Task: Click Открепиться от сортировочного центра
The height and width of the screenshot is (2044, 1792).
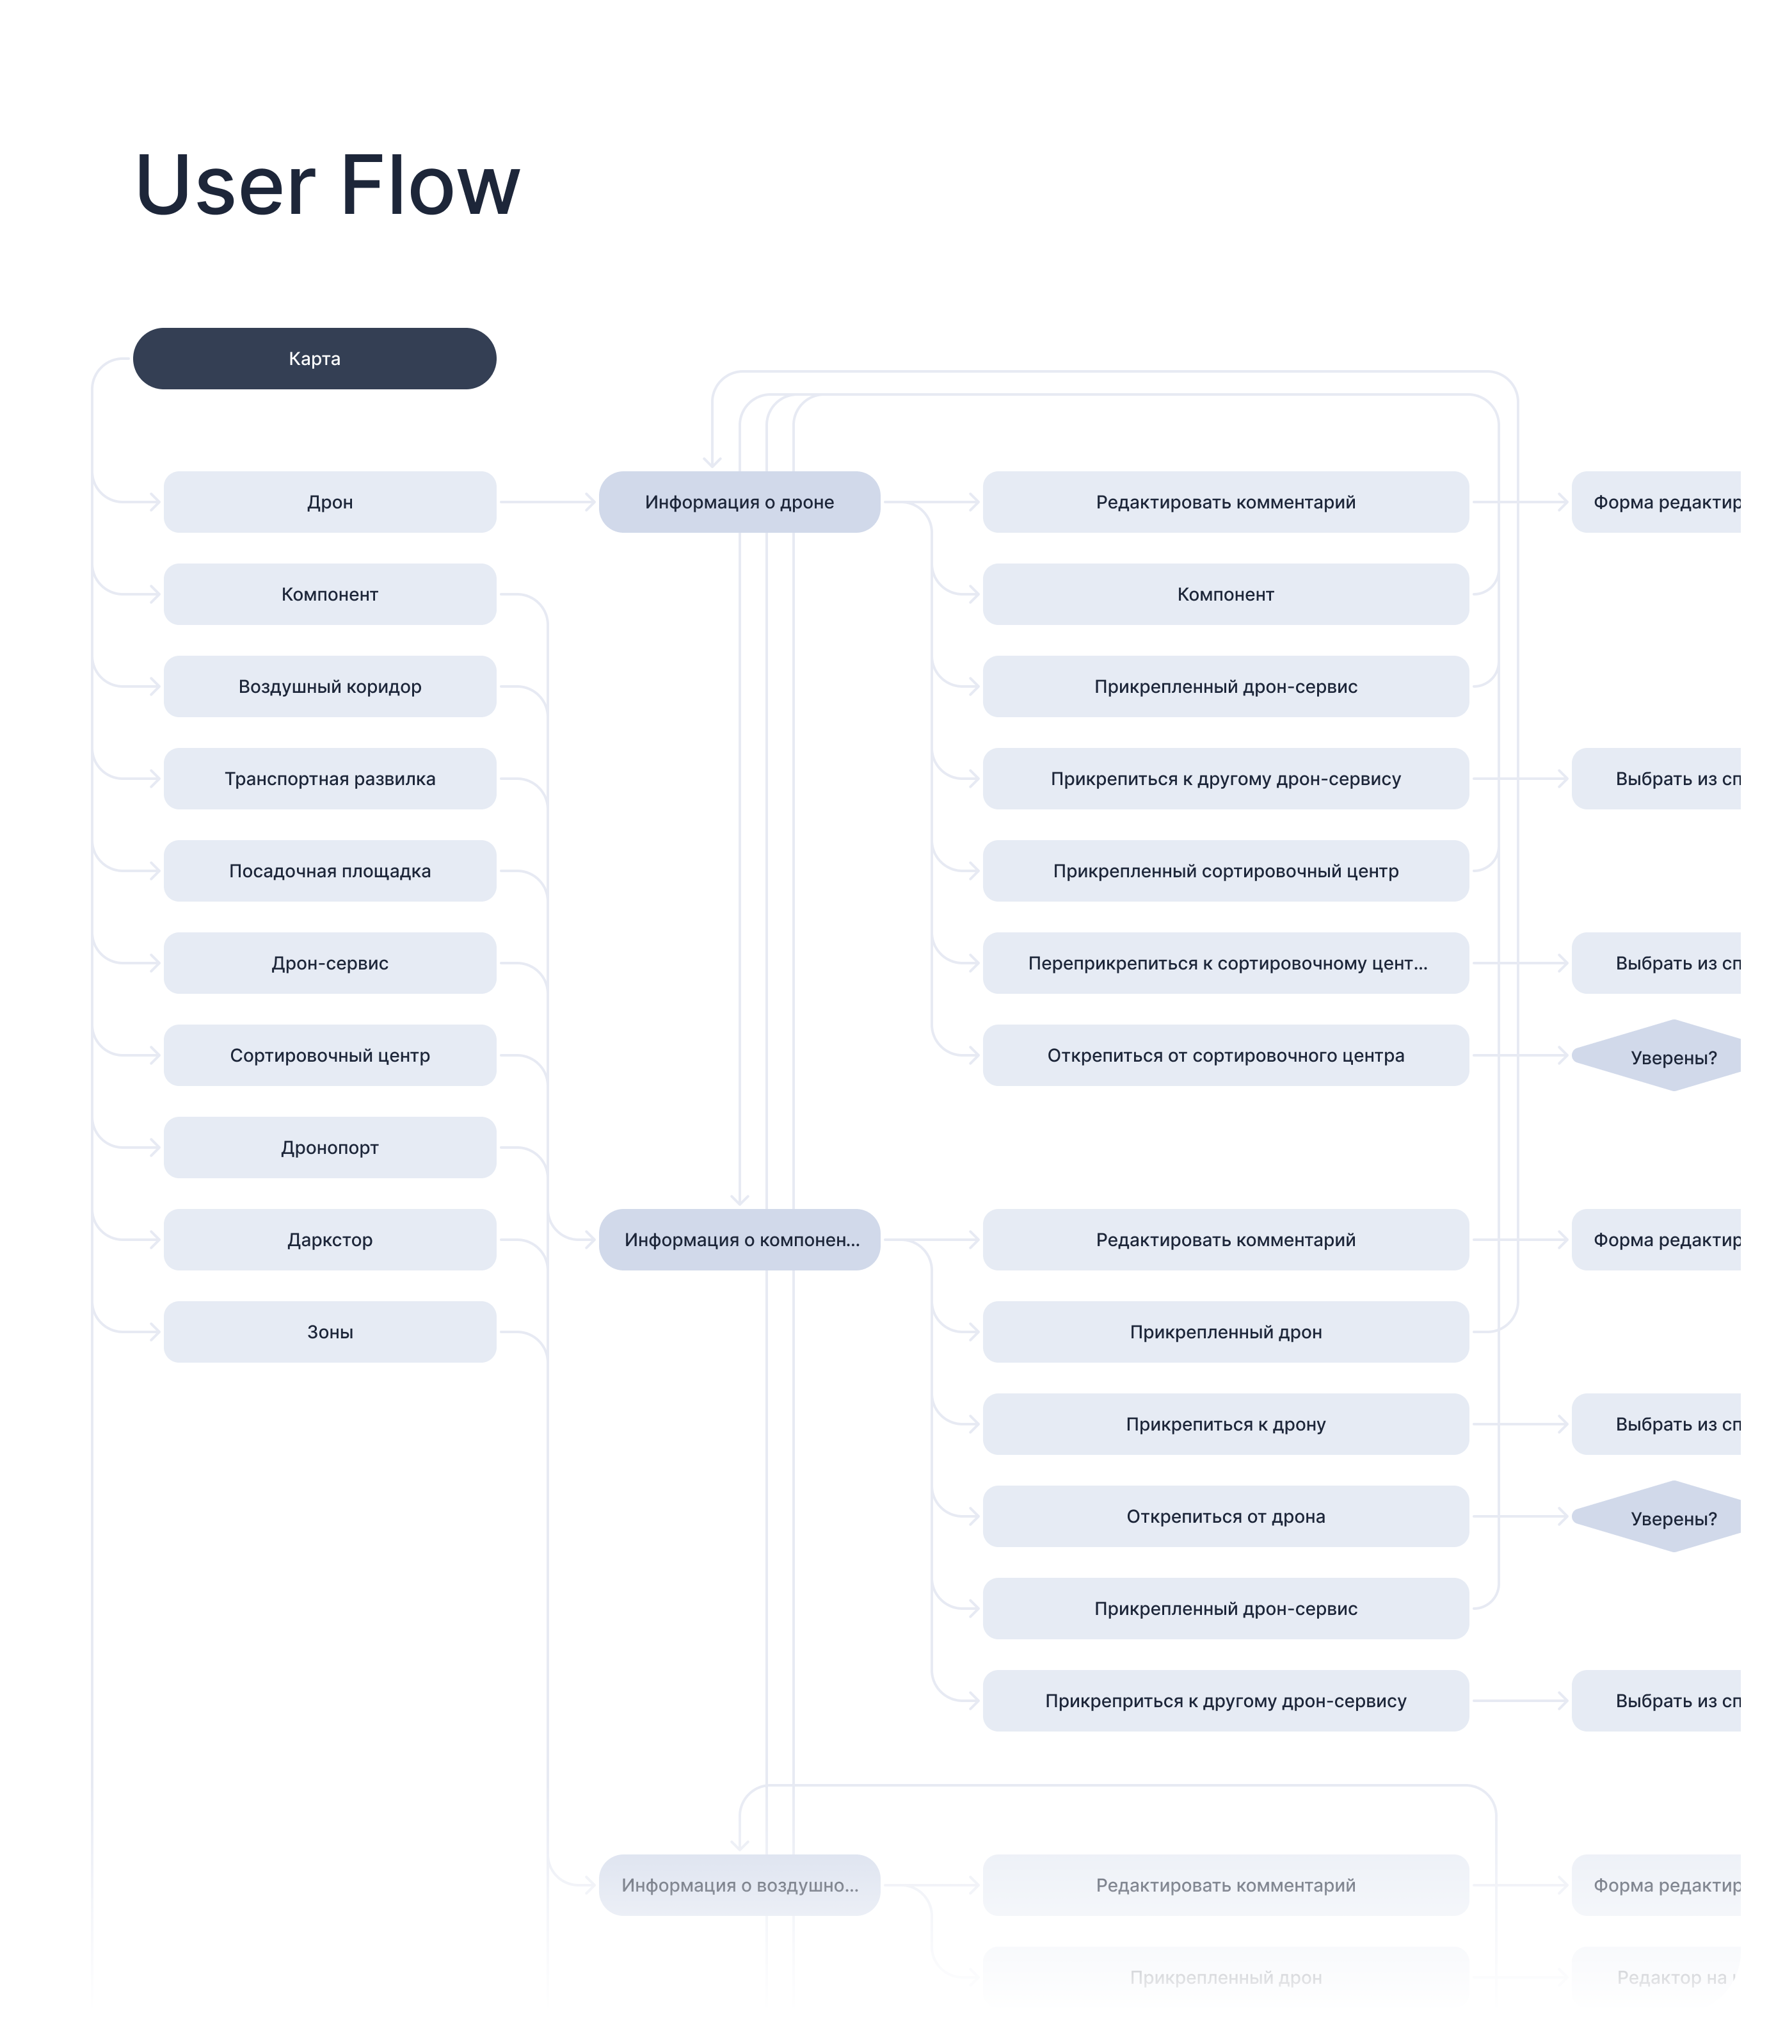Action: (1226, 1055)
